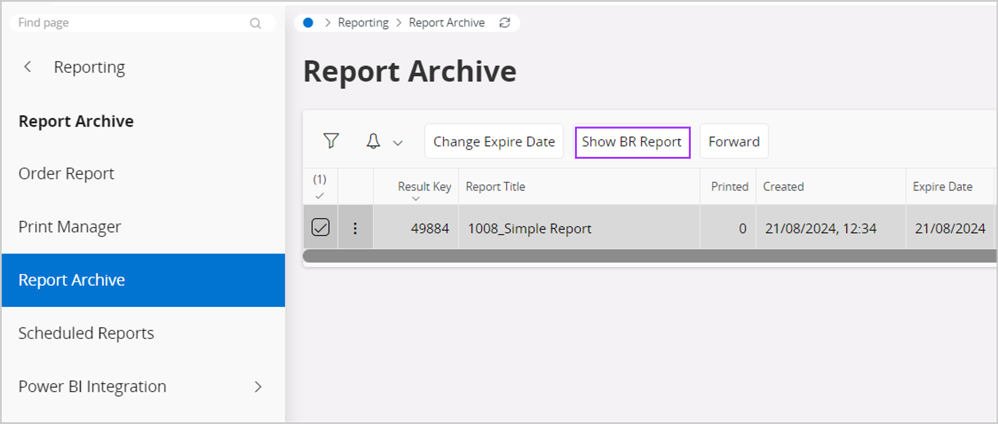This screenshot has width=998, height=424.
Task: Open Scheduled Reports from the sidebar
Action: 86,333
